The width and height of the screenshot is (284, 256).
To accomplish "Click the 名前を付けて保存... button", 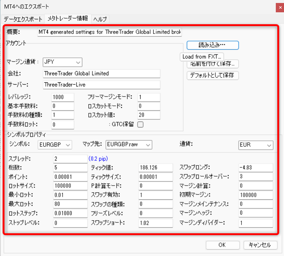I will tap(213, 64).
